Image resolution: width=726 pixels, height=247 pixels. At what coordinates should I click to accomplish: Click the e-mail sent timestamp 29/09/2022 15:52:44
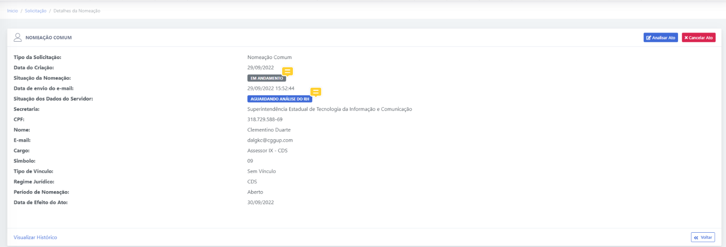click(x=271, y=88)
